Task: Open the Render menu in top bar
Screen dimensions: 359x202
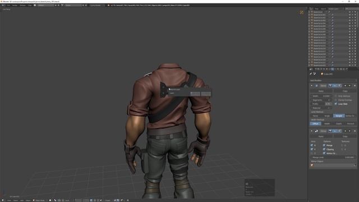Action: point(15,5)
